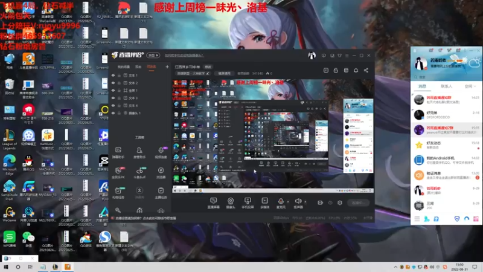Open the 礼物任务 tool

tap(118, 193)
